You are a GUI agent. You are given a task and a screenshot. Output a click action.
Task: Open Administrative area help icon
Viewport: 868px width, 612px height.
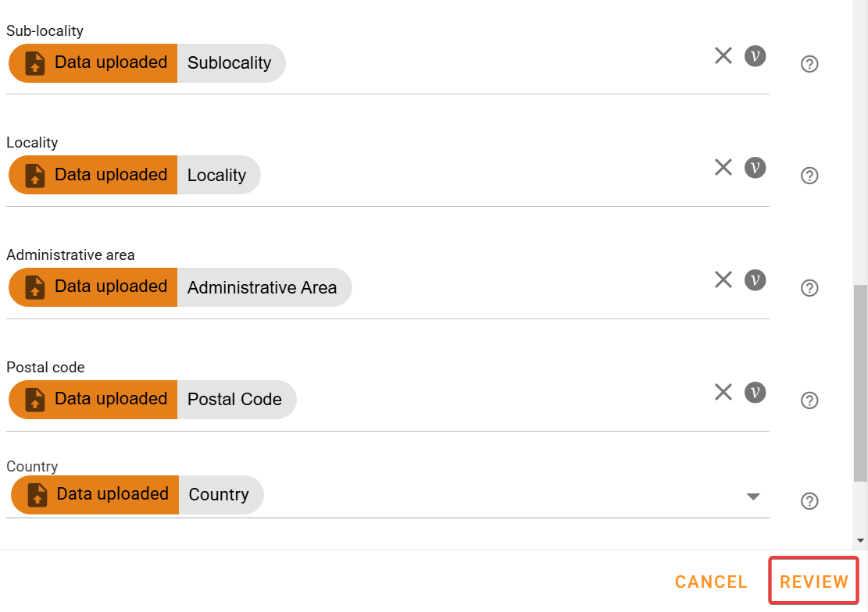click(x=810, y=288)
